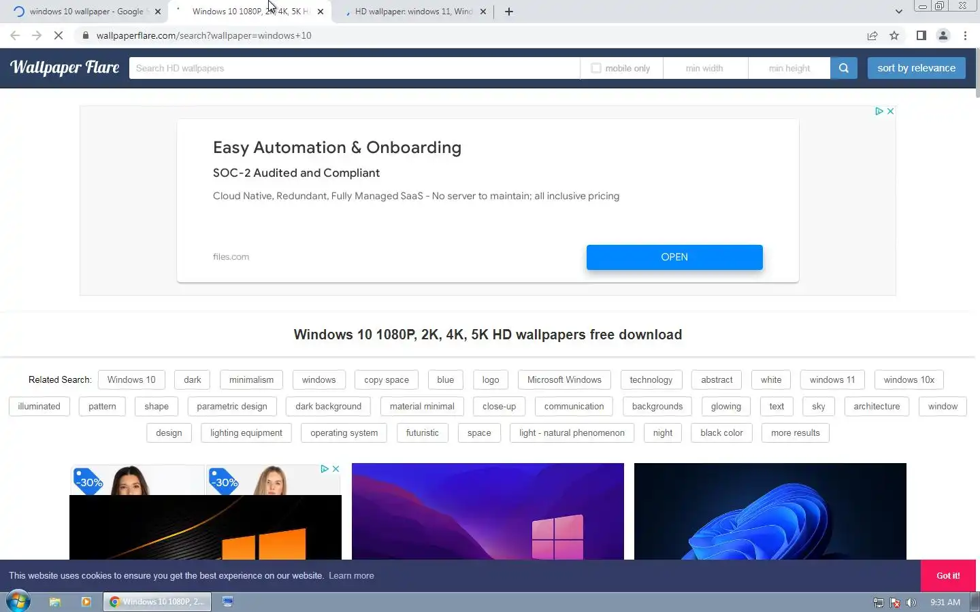Click the more results tag
The height and width of the screenshot is (612, 980).
coord(796,432)
